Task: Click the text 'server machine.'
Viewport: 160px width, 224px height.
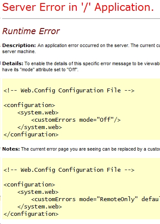Action: pos(19,51)
